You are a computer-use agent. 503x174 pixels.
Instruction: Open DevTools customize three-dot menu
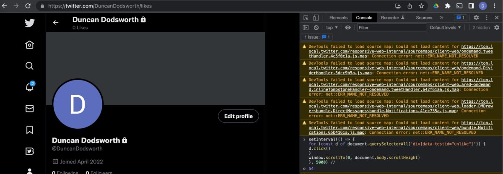[486, 18]
